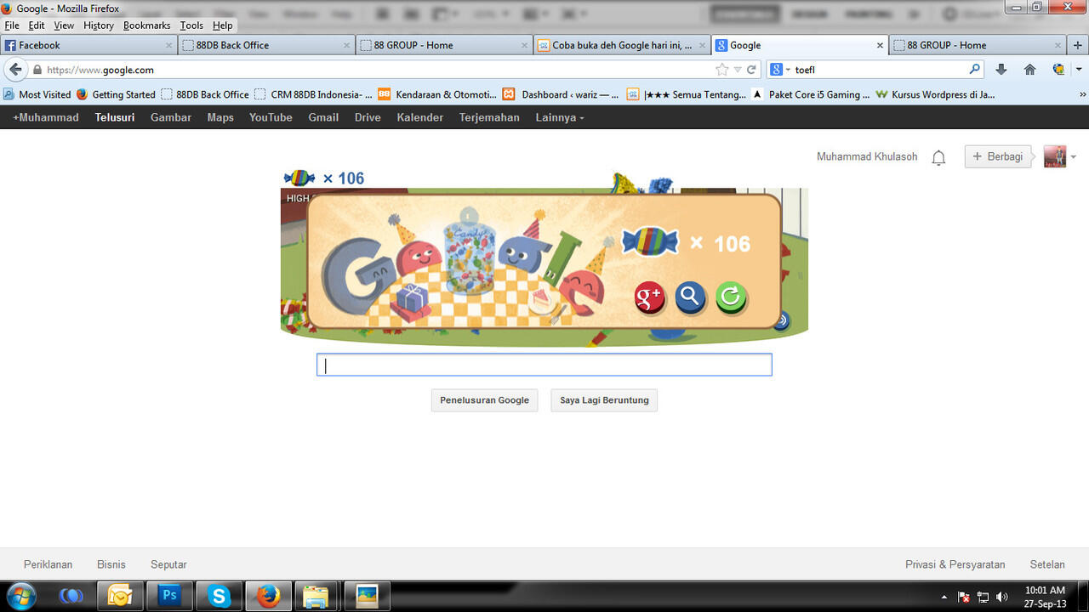Viewport: 1089px width, 612px height.
Task: Close the Facebook tab
Action: (x=168, y=45)
